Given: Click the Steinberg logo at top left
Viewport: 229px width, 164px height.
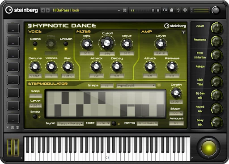Looking at the screenshot, I should [21, 10].
